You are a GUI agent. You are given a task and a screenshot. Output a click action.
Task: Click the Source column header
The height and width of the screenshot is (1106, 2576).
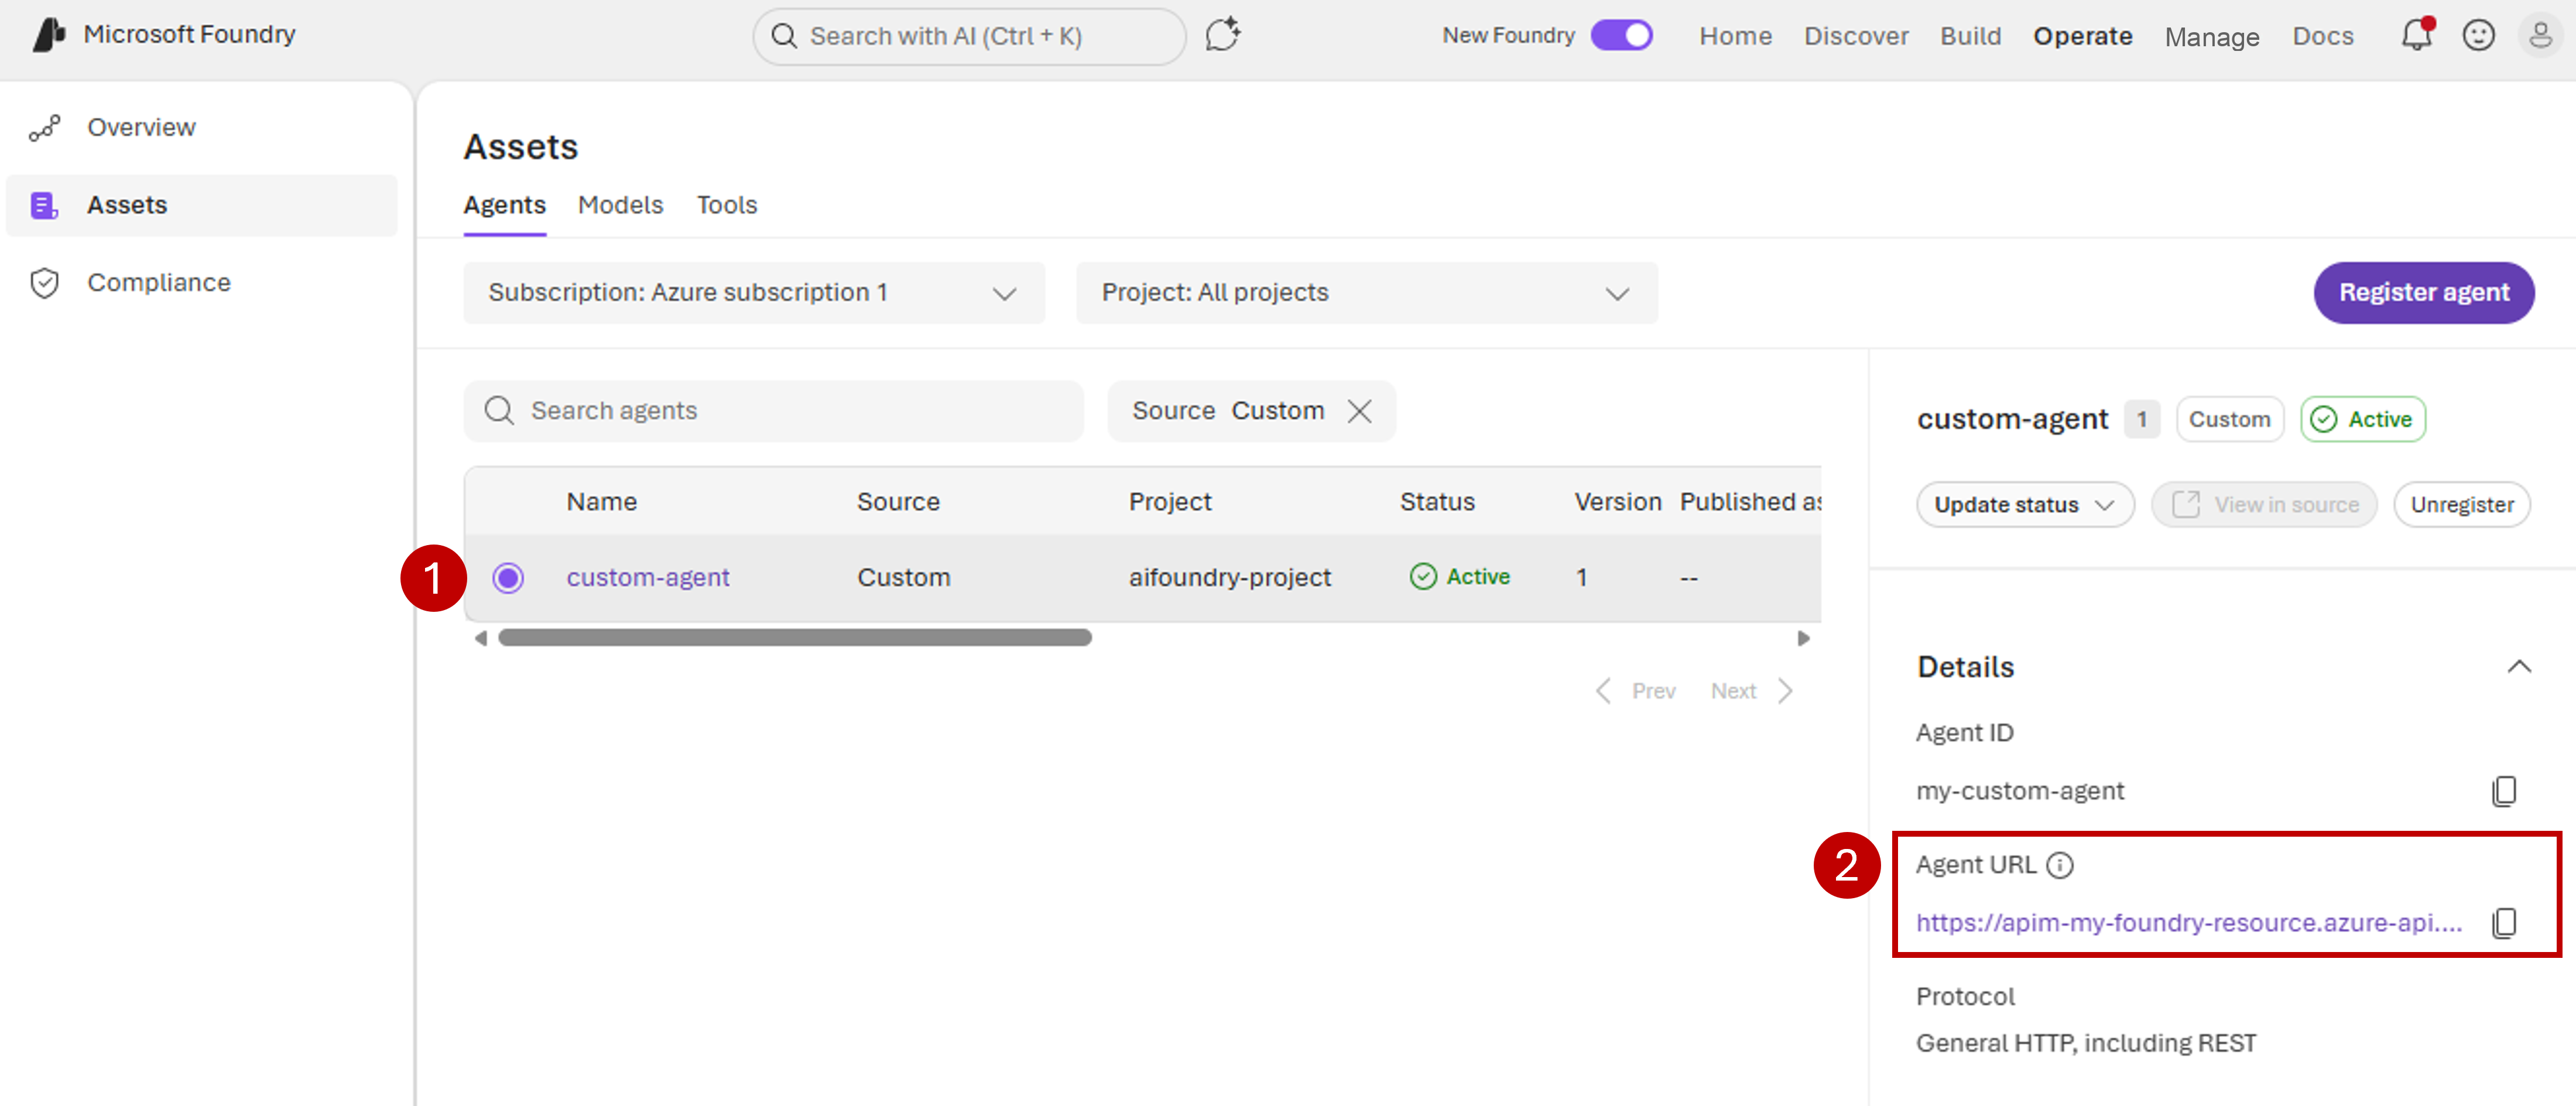tap(898, 502)
